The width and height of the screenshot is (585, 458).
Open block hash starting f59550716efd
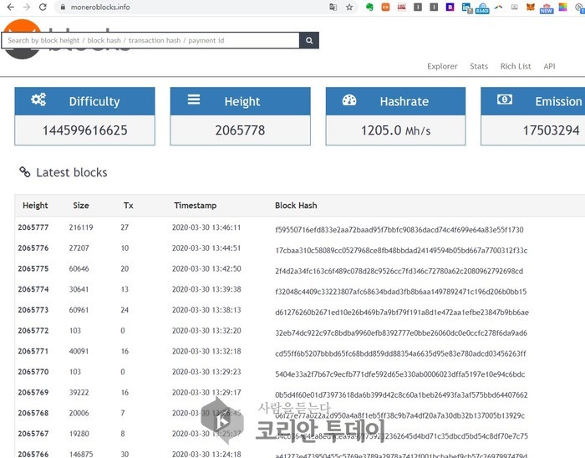click(x=399, y=230)
